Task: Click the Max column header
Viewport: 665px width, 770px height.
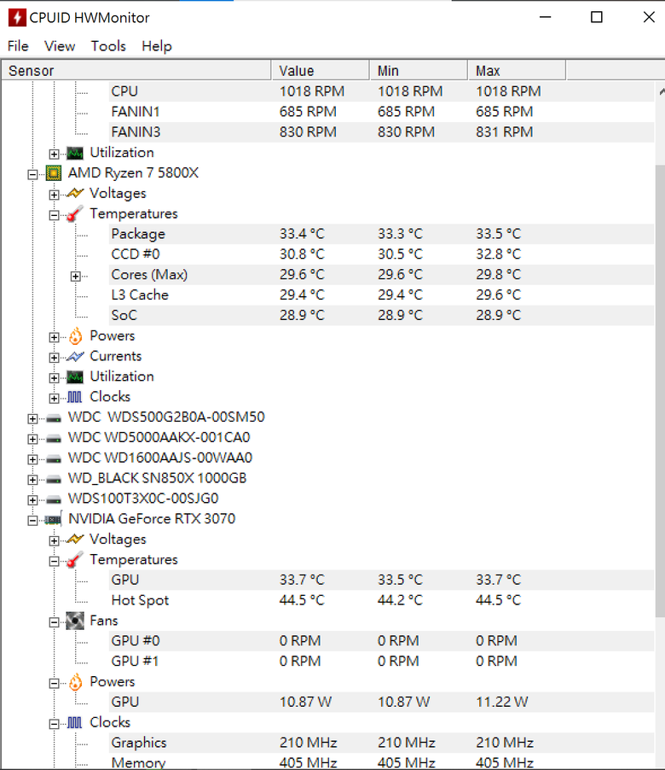Action: tap(517, 71)
